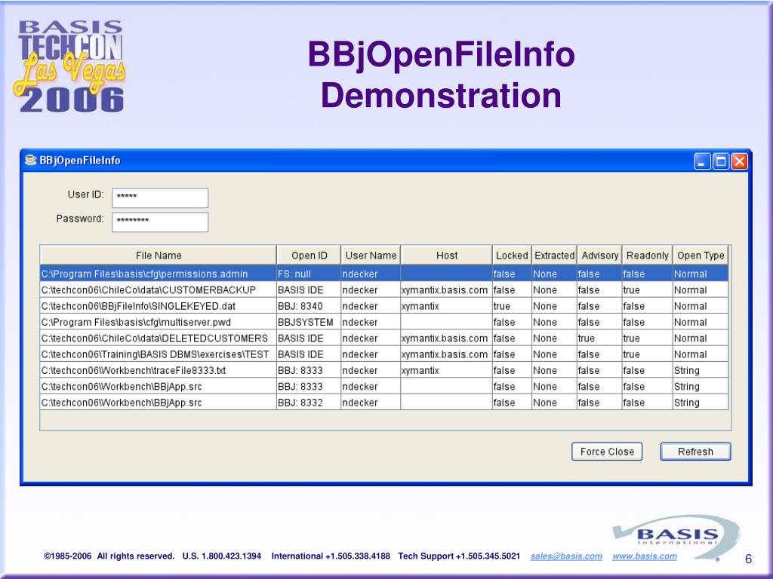Viewport: 773px width, 579px height.
Task: Click Locked value true in SINGLEKEYED.dat row
Action: coord(512,306)
